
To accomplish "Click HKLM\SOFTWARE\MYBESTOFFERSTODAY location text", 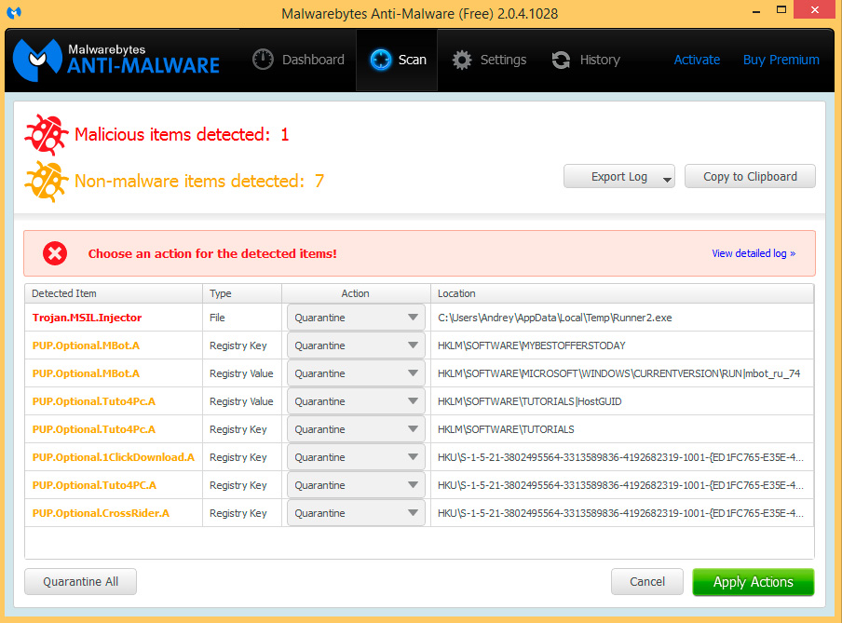I will (x=532, y=345).
